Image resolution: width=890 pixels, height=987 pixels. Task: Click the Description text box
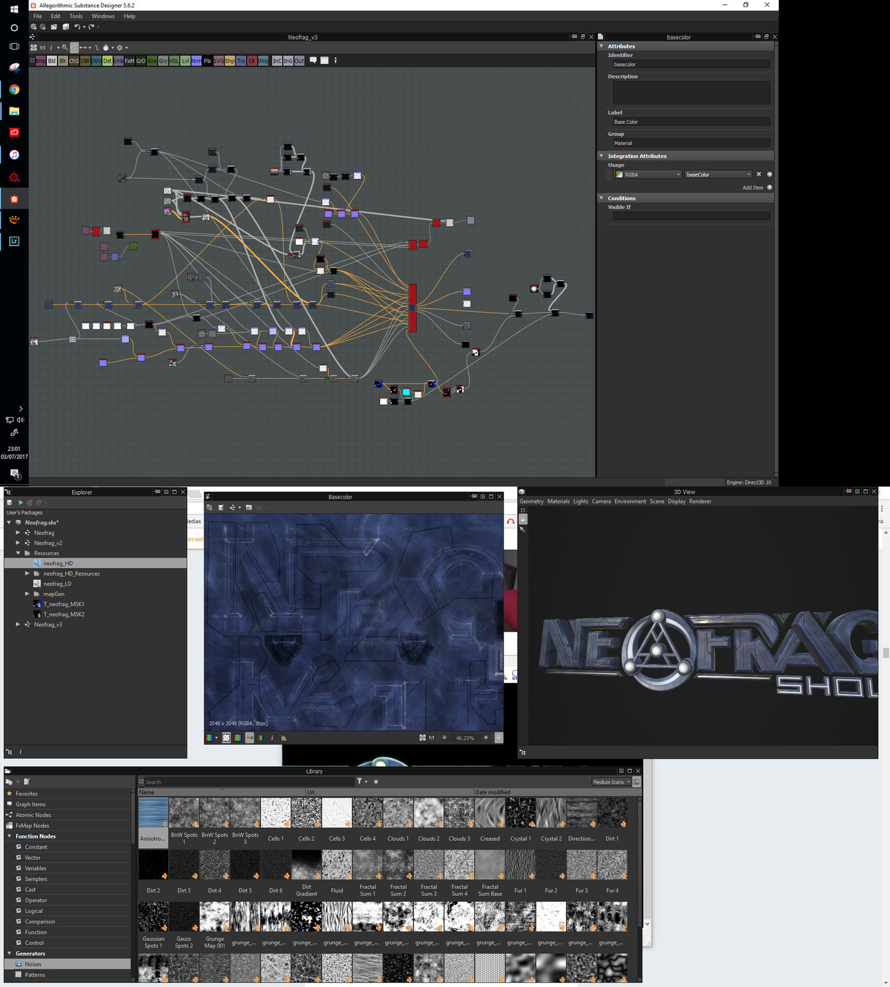(691, 93)
